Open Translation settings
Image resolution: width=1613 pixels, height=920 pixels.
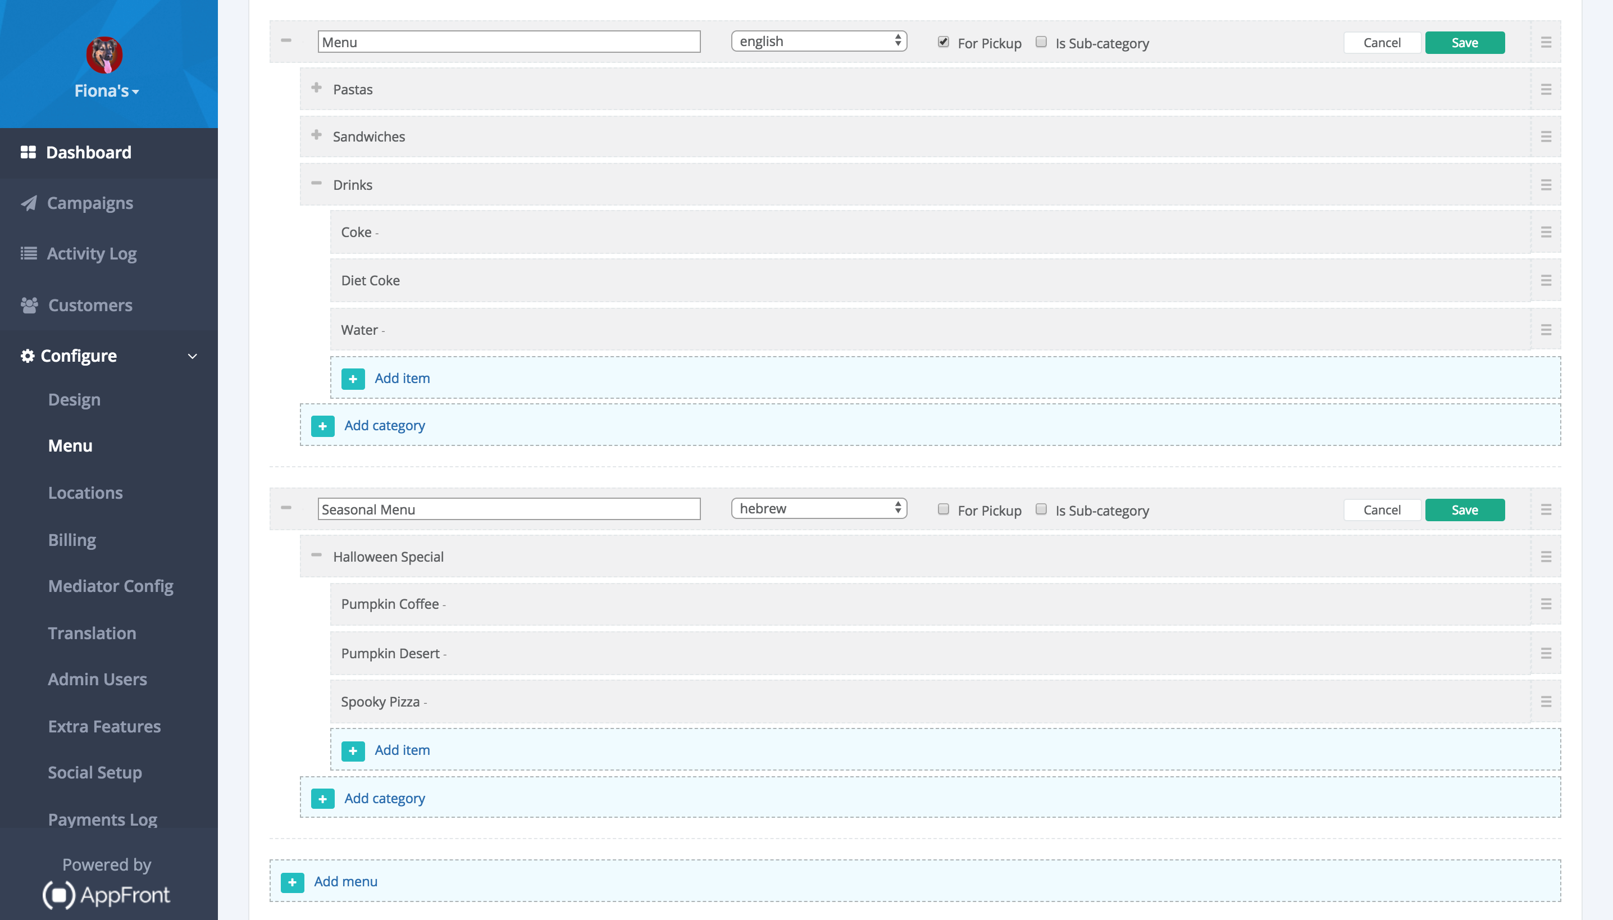92,633
